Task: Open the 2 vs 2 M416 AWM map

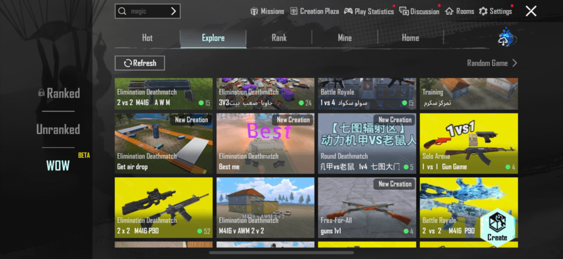Action: tap(164, 94)
